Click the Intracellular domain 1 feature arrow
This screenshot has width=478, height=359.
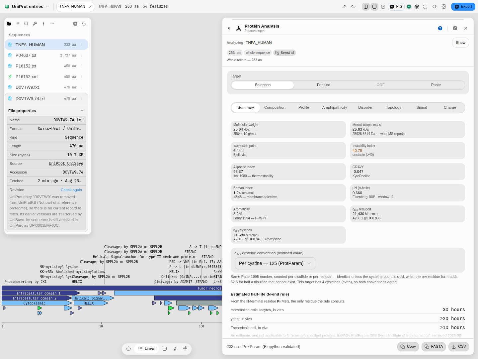(41, 293)
